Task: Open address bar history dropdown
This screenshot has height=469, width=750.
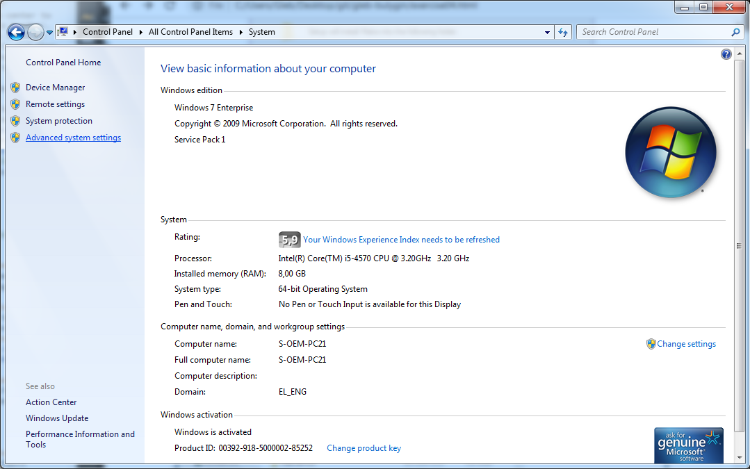Action: [x=547, y=33]
